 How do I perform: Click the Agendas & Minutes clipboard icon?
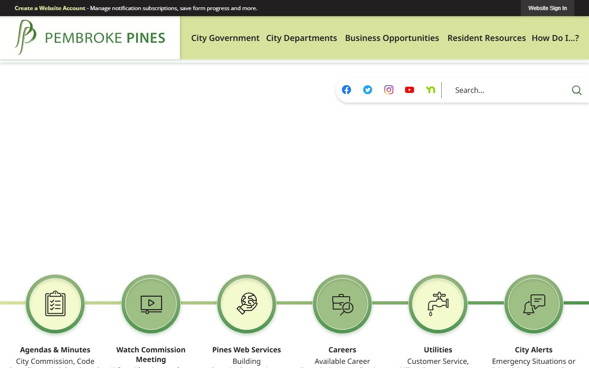[x=55, y=304]
